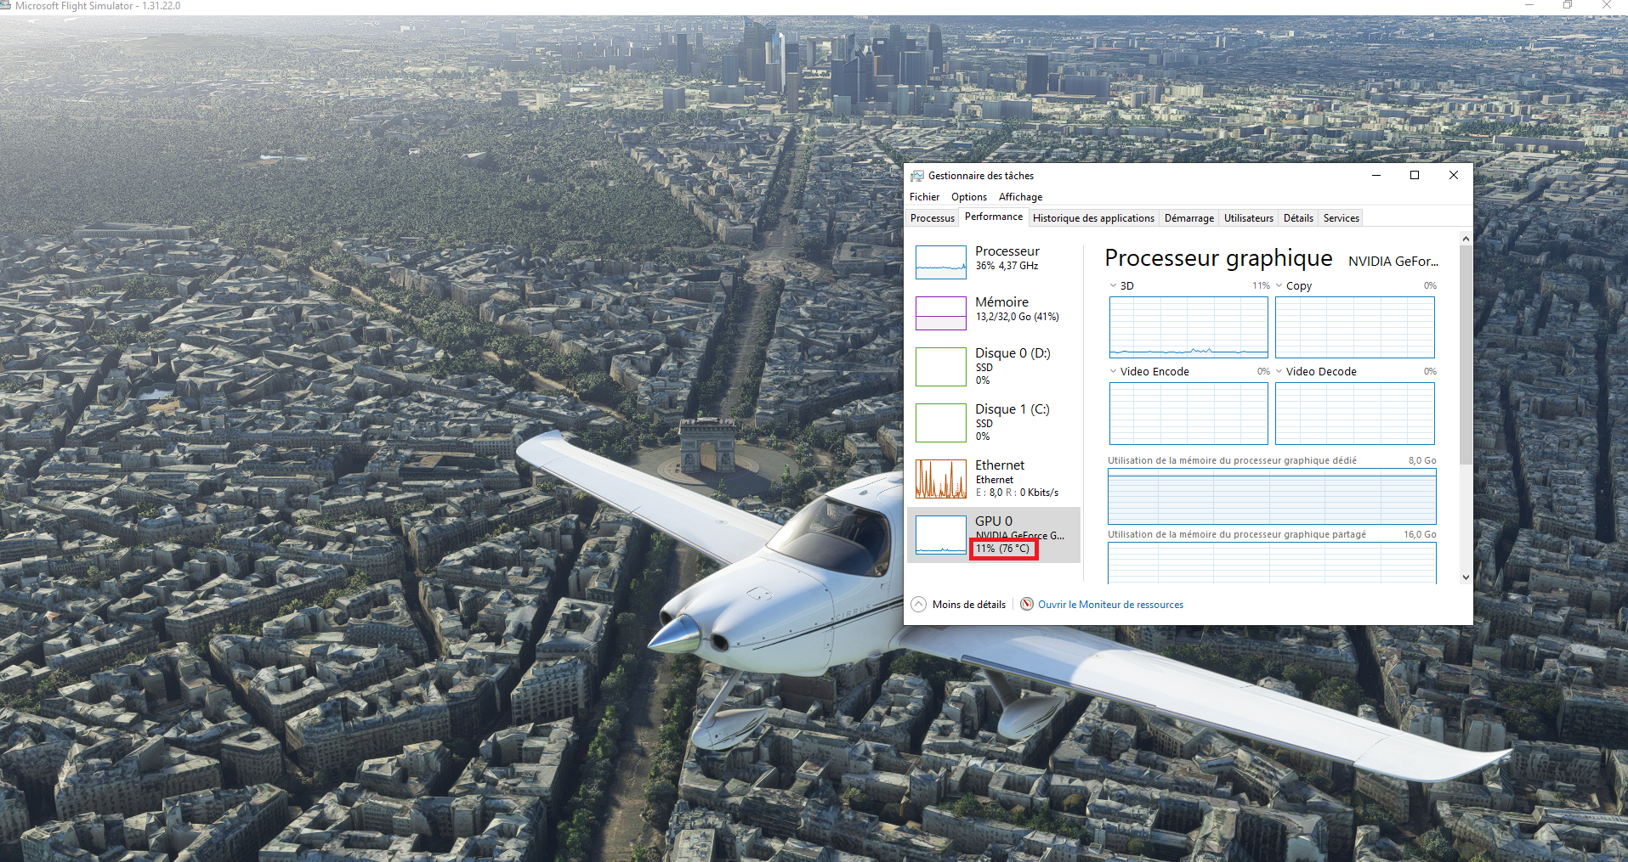Select the Mémoire performance graph thumbnail

click(x=940, y=313)
